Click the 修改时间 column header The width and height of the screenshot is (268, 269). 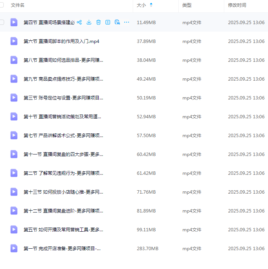pos(237,5)
